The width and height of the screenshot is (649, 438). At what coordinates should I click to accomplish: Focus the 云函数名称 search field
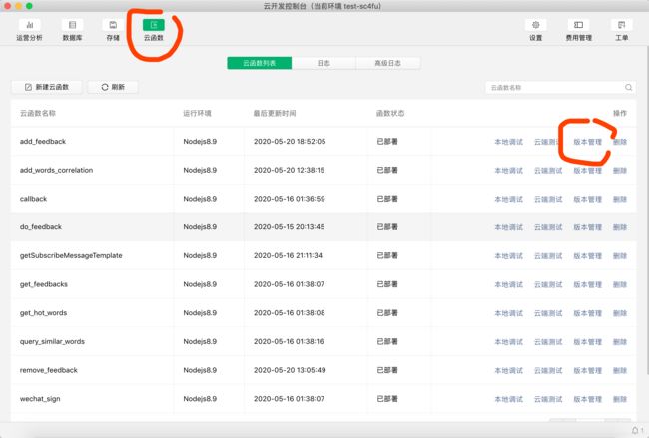tap(560, 87)
